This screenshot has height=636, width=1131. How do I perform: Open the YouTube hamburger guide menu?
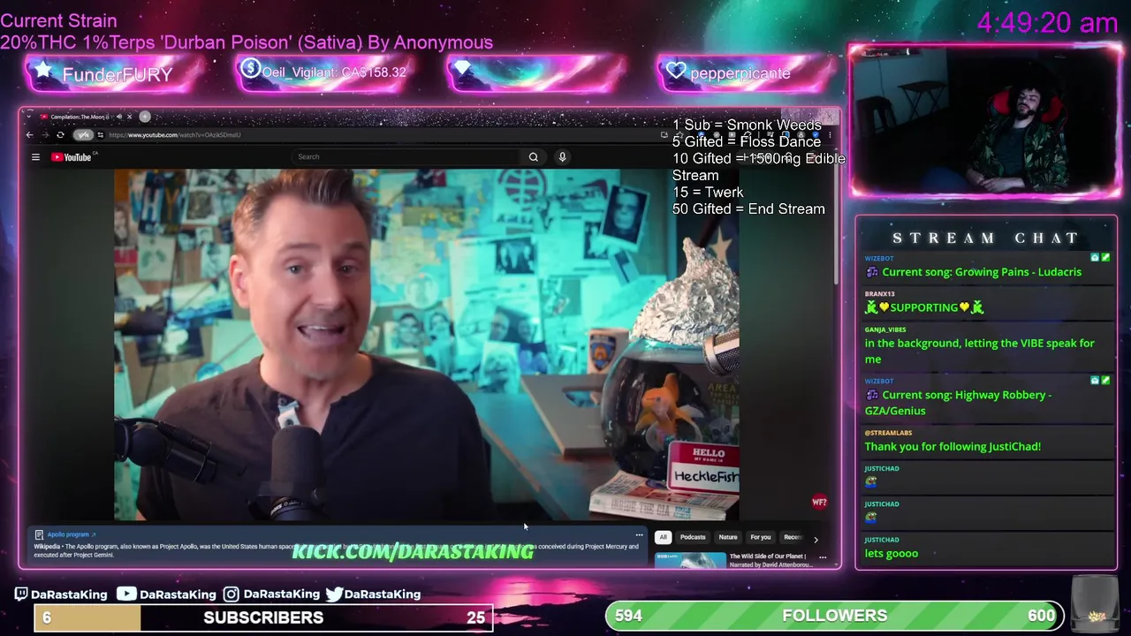(x=35, y=157)
